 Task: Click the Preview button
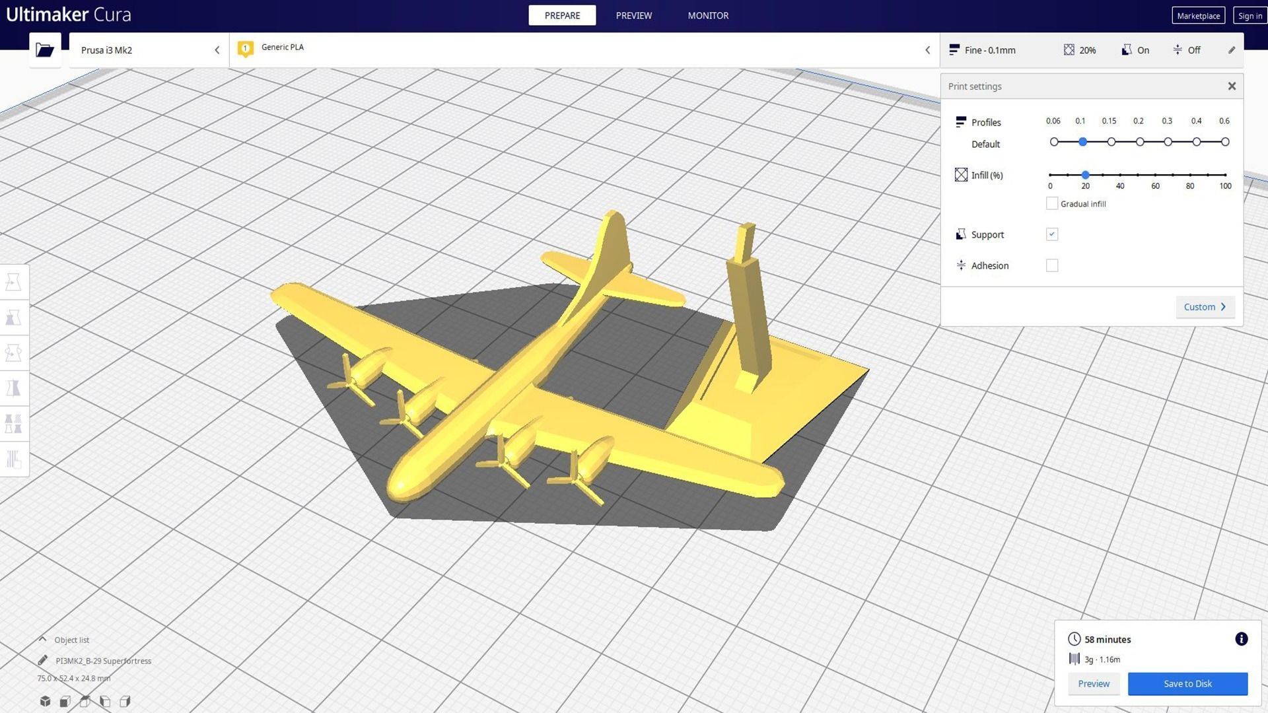(1094, 683)
